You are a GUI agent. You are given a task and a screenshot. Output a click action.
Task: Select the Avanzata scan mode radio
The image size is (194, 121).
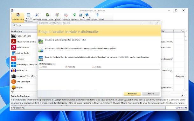point(93,67)
